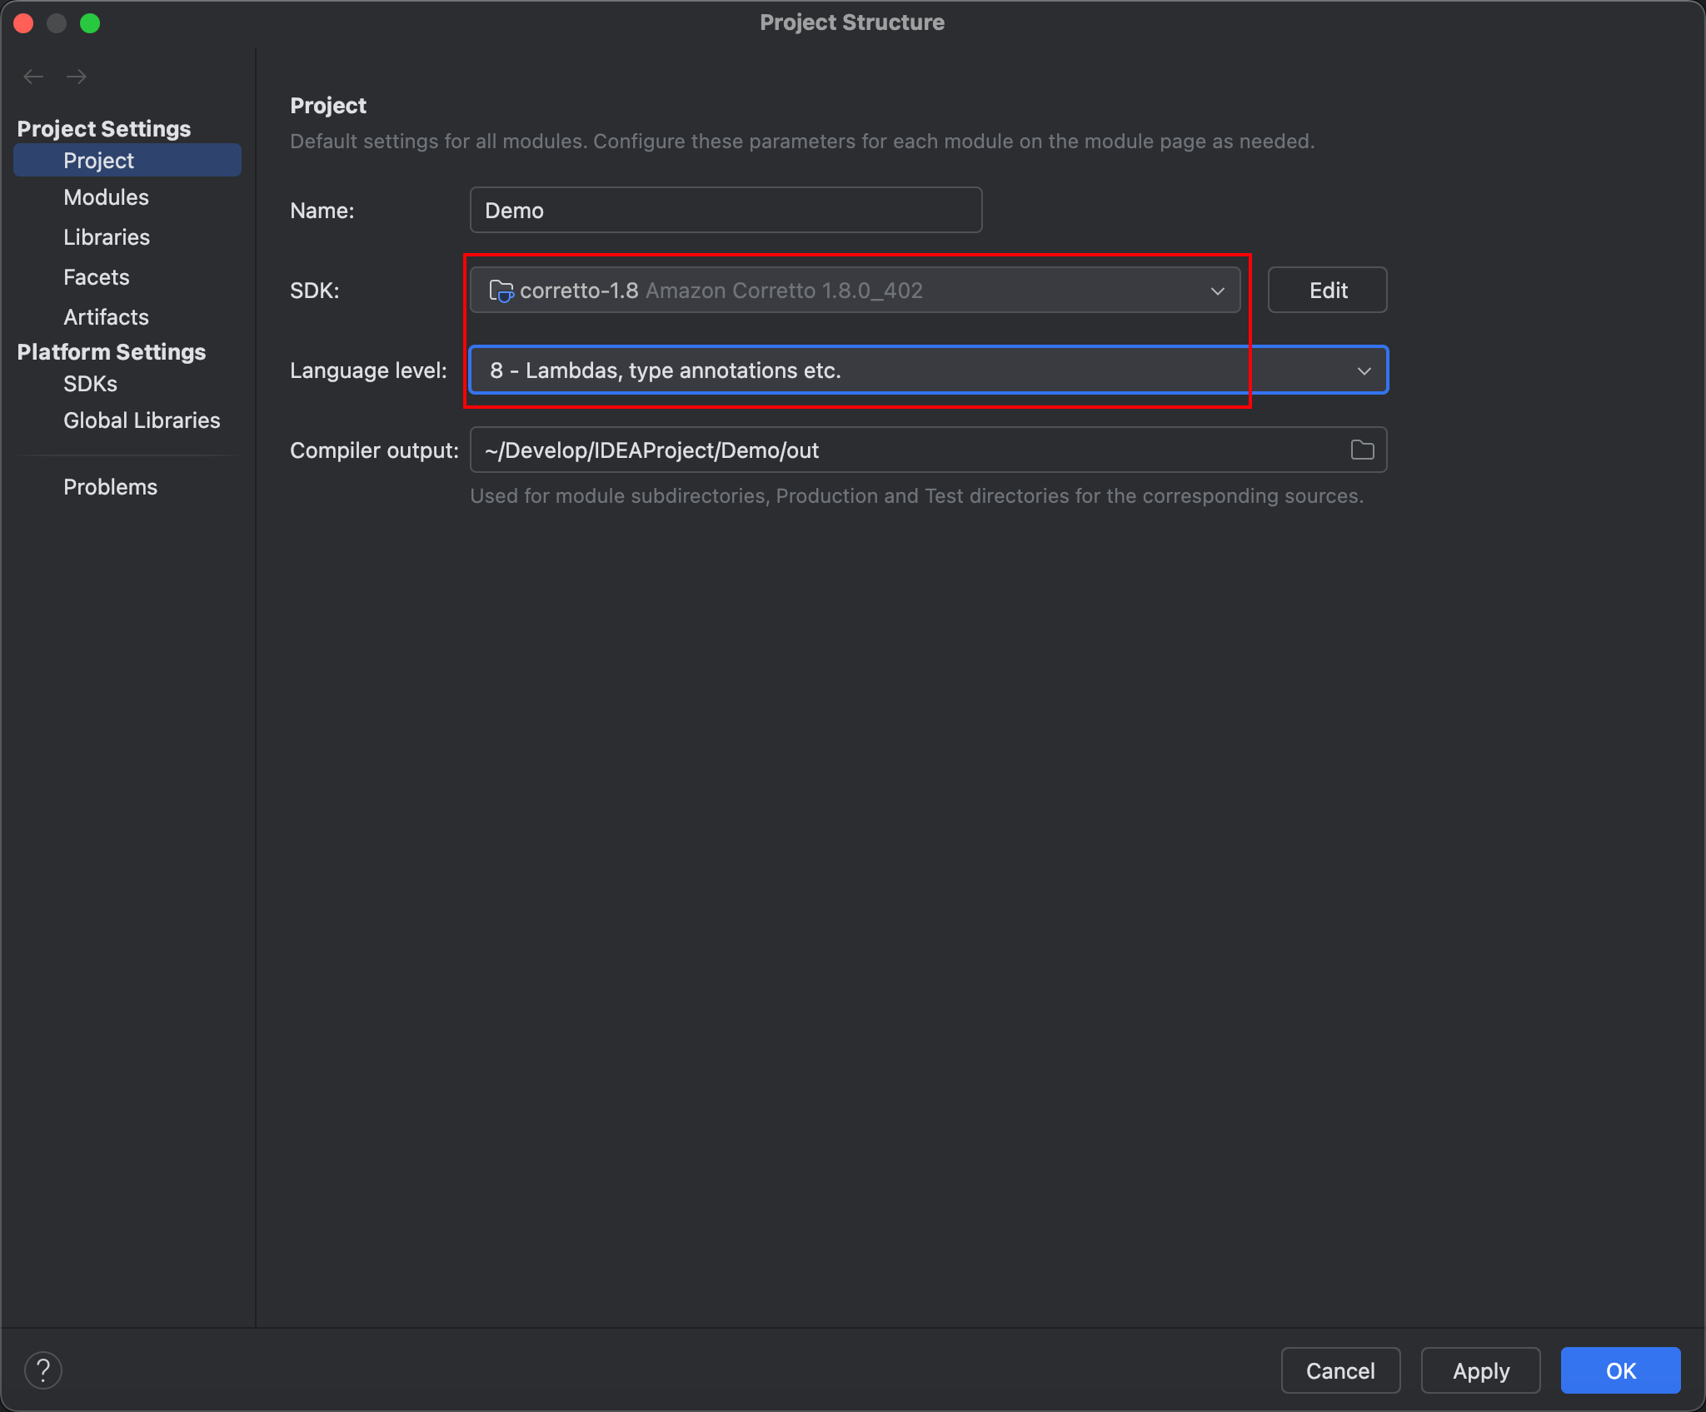Click the Edit button next to SDK
Screen dimensions: 1706x1412
pyautogui.click(x=1327, y=291)
